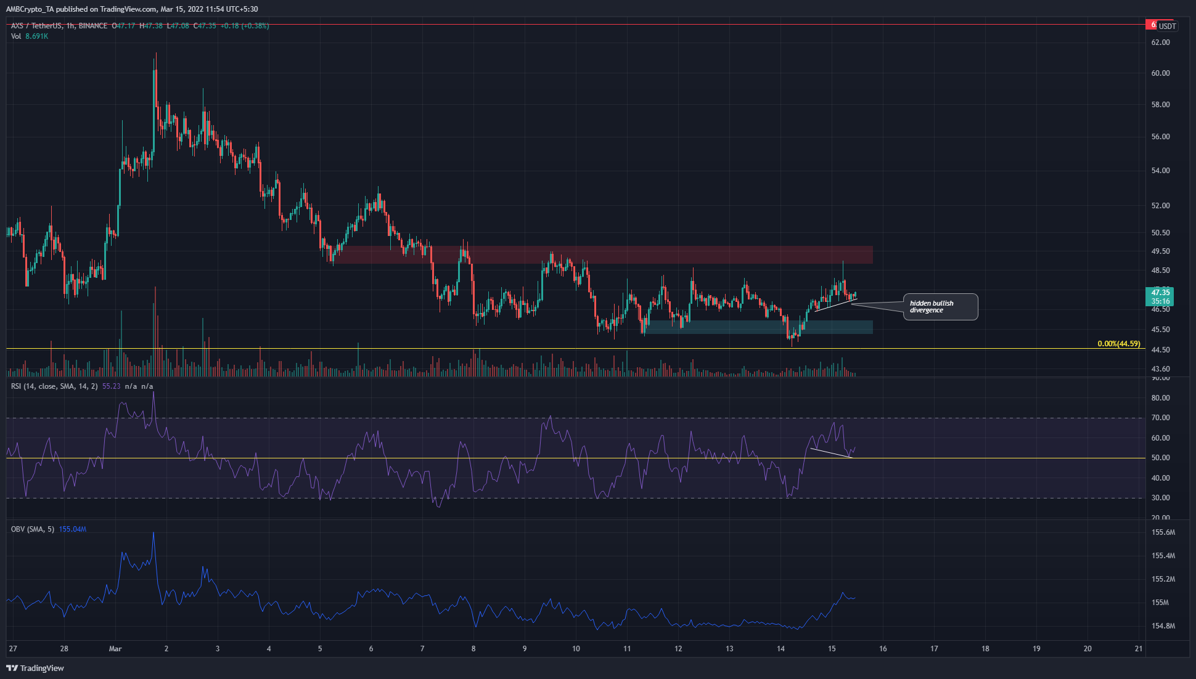Click the Vol indicator label
Viewport: 1196px width, 679px height.
tap(16, 36)
